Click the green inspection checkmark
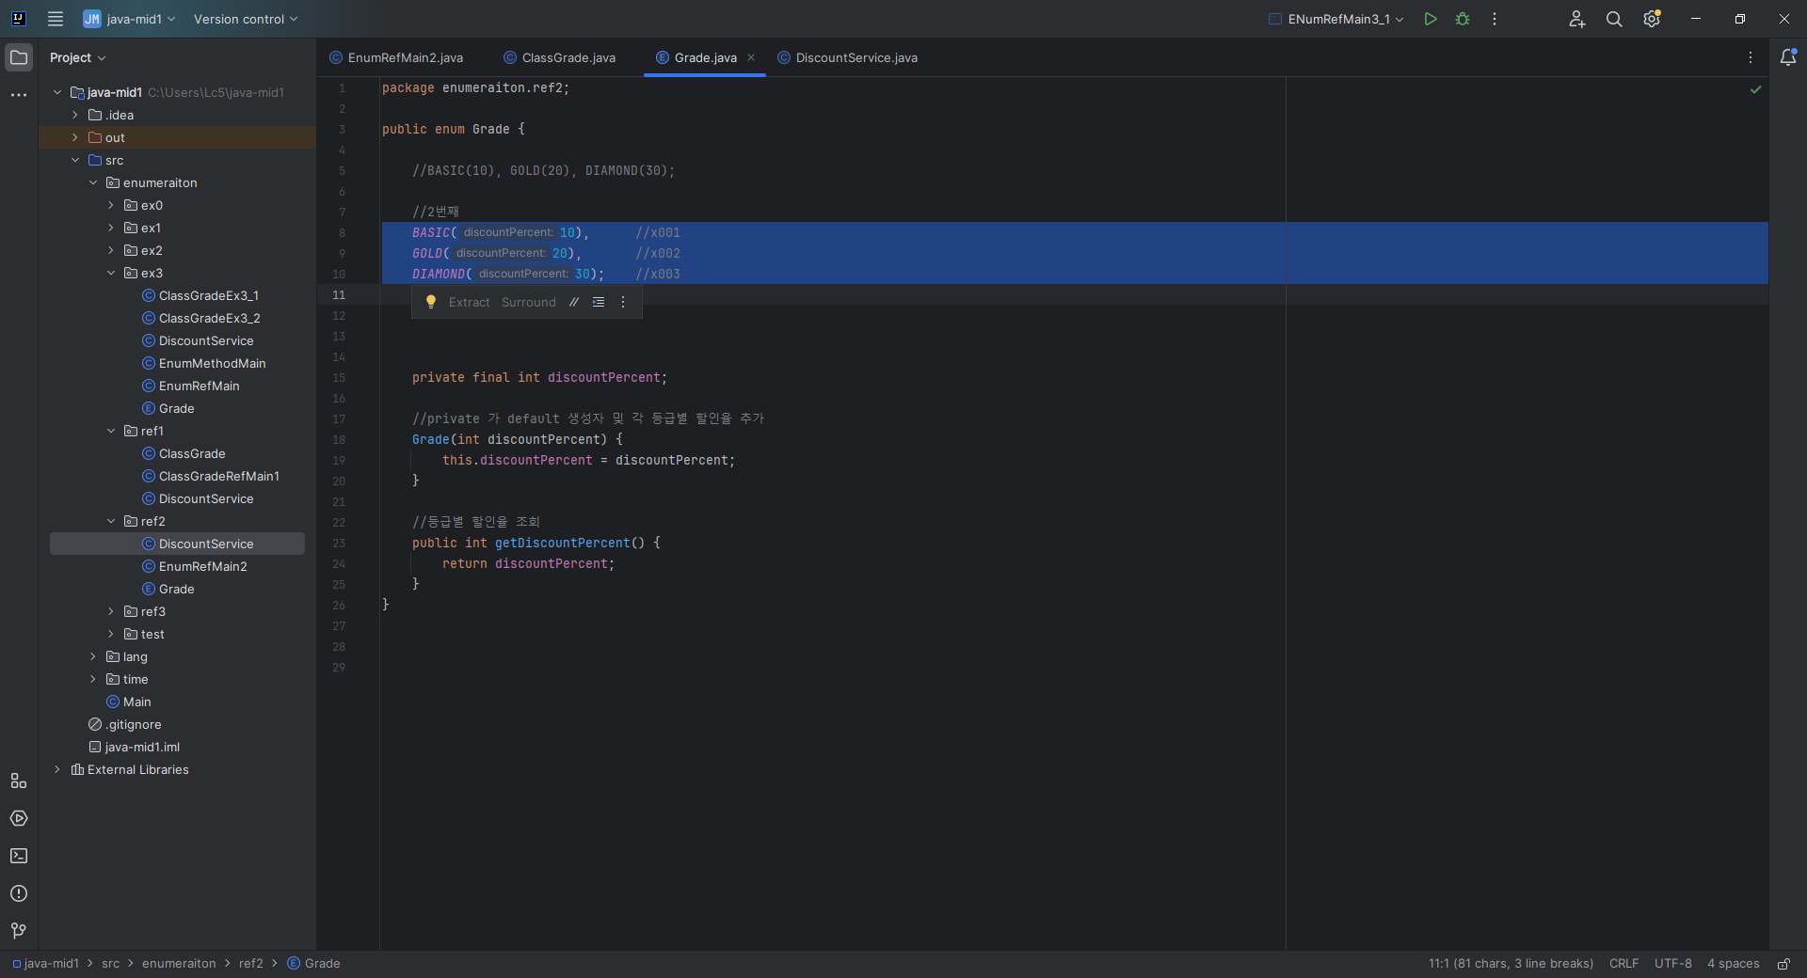The image size is (1807, 978). (x=1755, y=89)
